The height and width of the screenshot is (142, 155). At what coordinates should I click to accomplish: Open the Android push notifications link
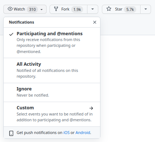(x=83, y=133)
